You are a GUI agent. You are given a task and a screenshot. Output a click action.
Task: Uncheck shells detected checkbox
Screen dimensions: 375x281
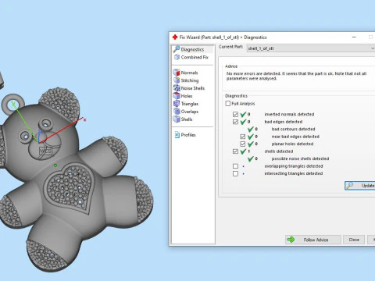coord(235,151)
